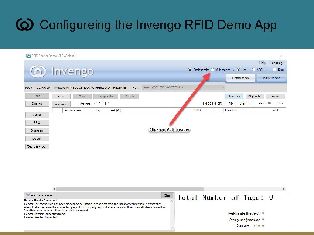Open the Config button in sidebar

pyautogui.click(x=37, y=115)
